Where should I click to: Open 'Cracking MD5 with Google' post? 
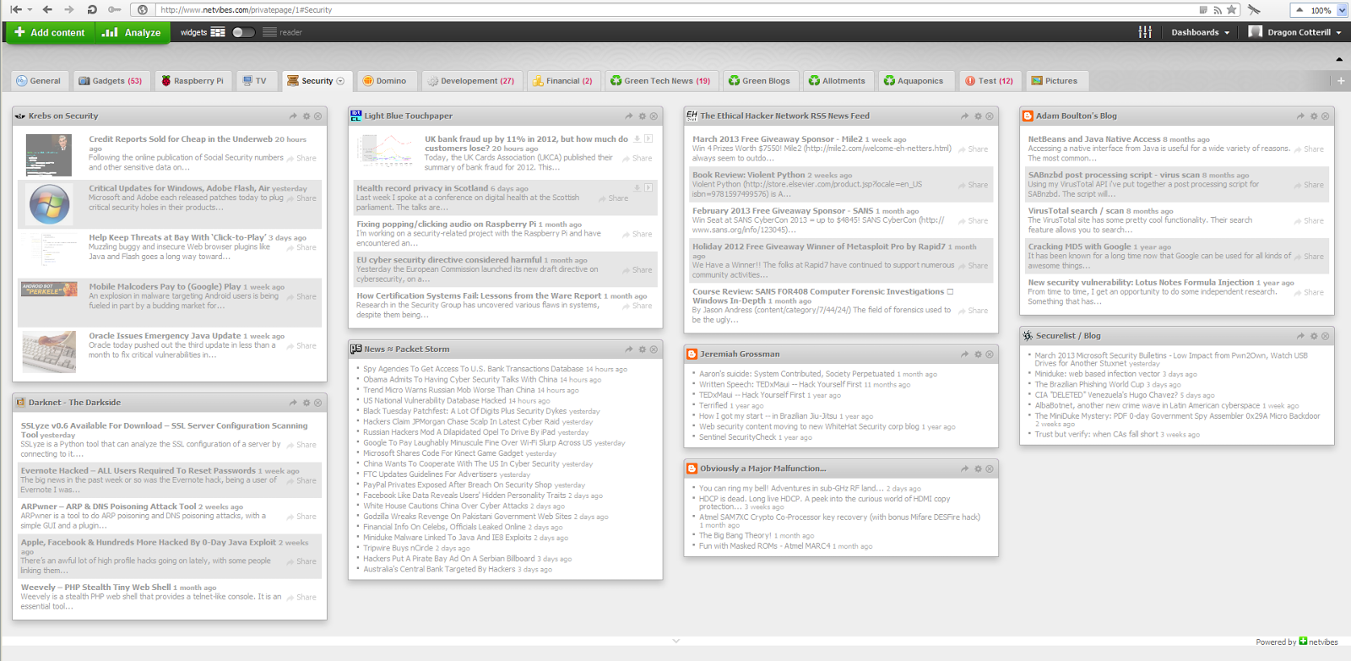(x=1079, y=247)
